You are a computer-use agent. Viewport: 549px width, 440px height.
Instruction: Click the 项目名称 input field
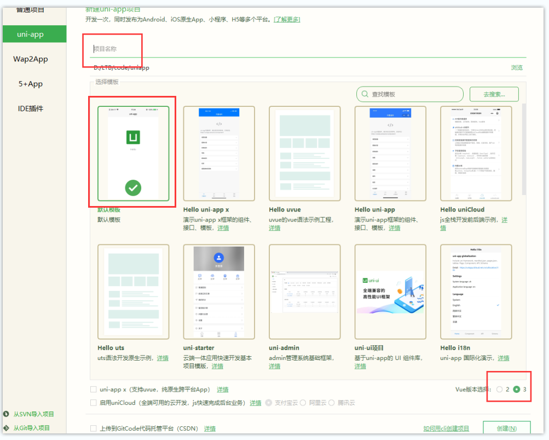[308, 49]
